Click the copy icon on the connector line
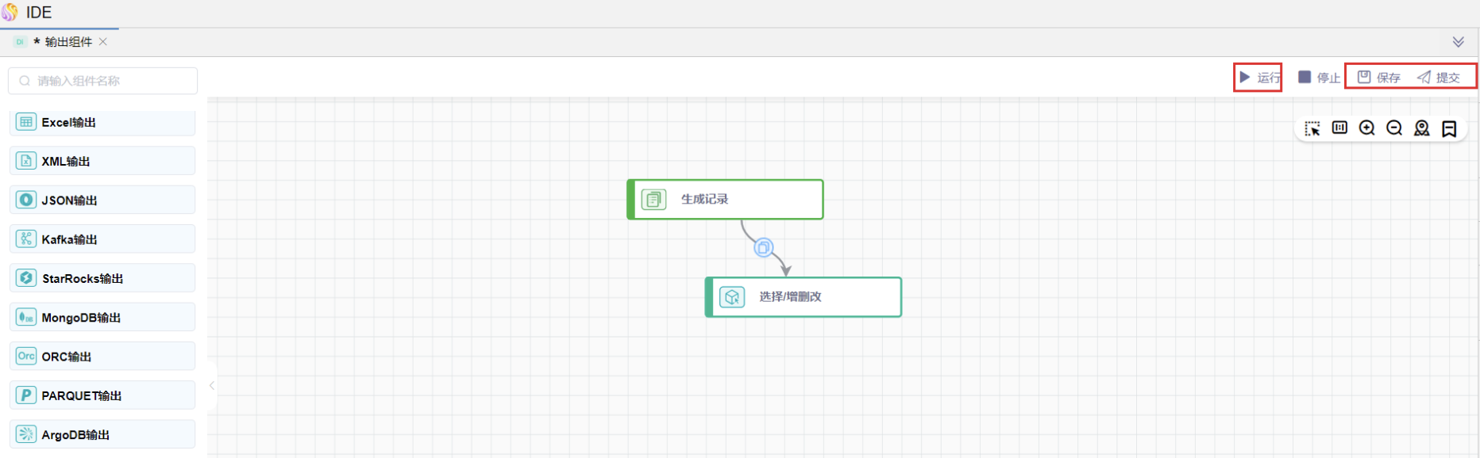Viewport: 1480px width, 458px height. (x=763, y=248)
